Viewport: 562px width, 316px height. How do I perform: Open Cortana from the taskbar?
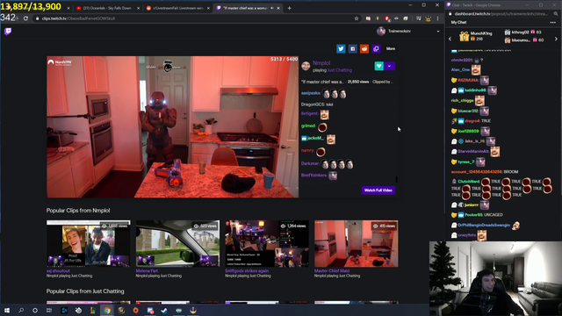pyautogui.click(x=35, y=310)
